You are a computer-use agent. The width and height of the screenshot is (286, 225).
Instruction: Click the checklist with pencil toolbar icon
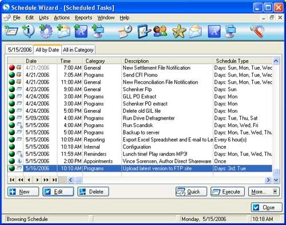[144, 31]
